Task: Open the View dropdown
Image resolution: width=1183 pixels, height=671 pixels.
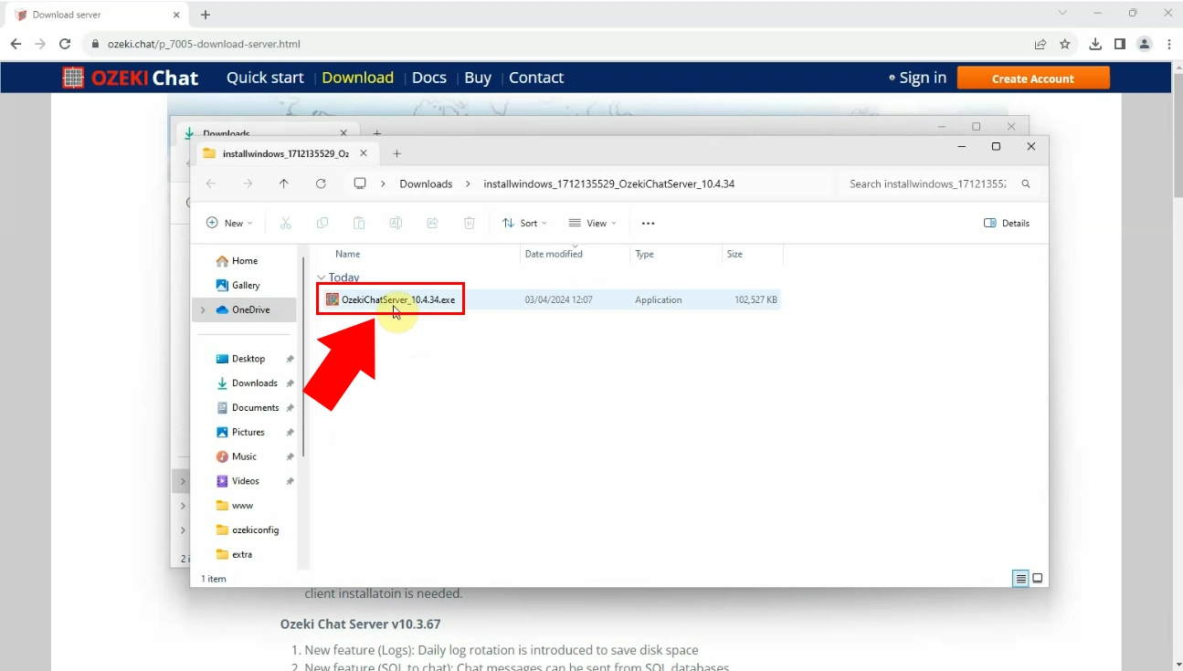Action: (x=592, y=223)
